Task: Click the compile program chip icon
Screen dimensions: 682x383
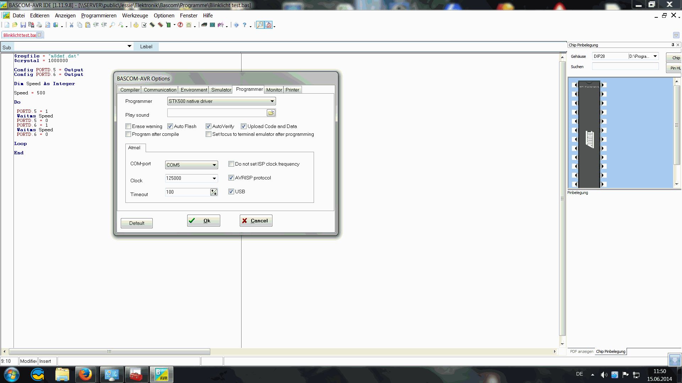Action: pyautogui.click(x=152, y=25)
